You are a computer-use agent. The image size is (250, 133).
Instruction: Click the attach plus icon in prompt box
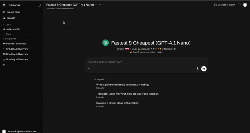[x=89, y=69]
